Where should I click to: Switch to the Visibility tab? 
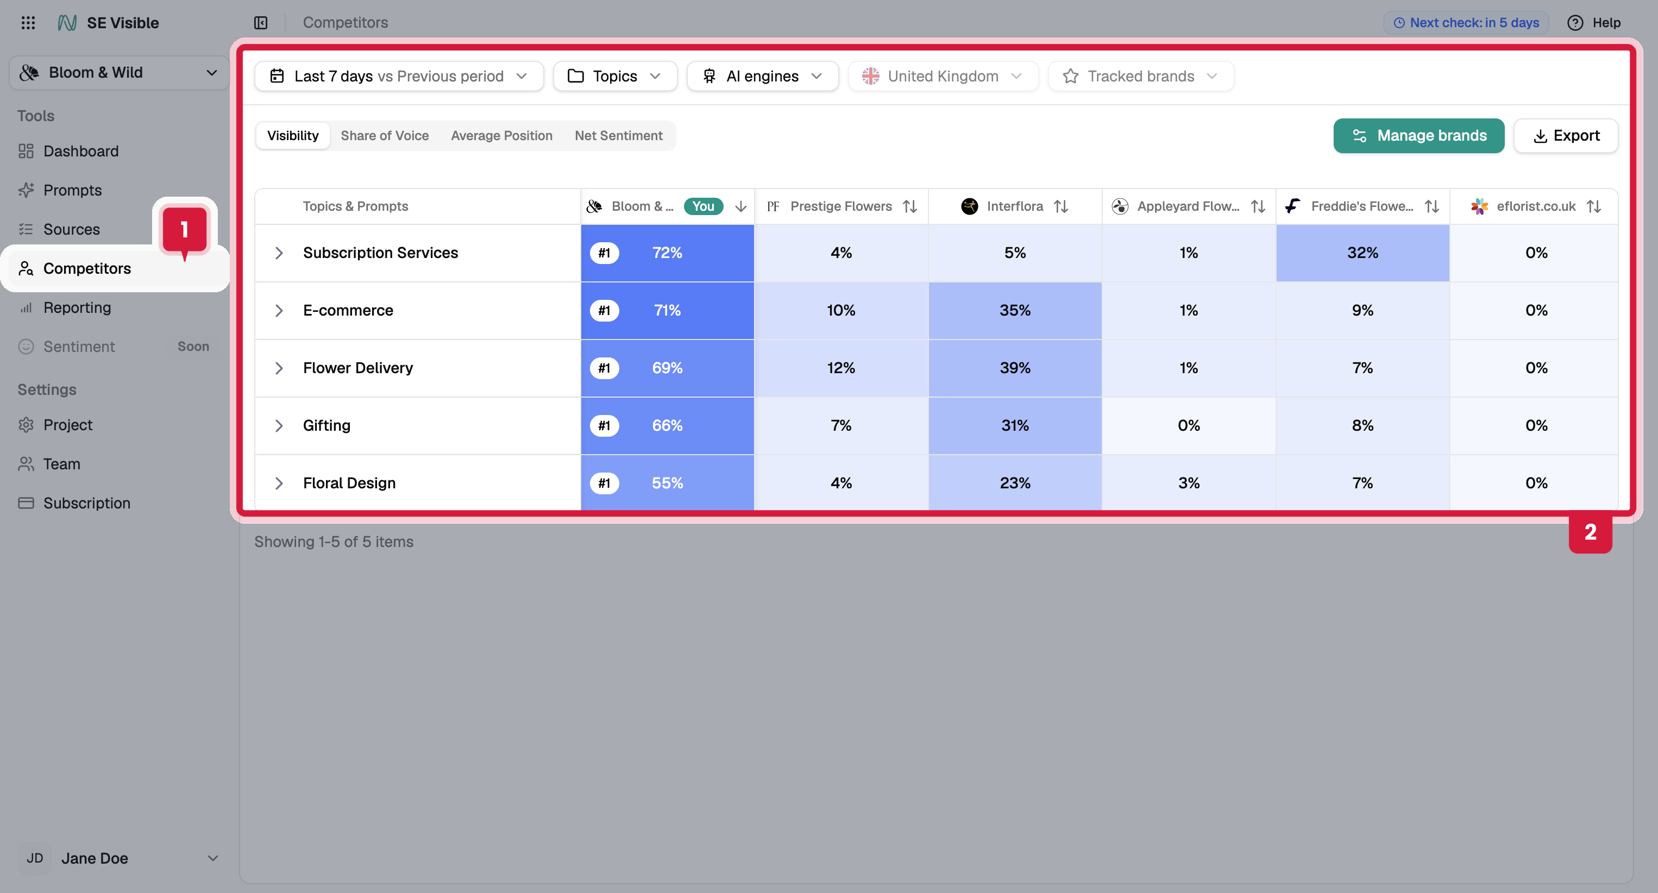[x=293, y=136]
